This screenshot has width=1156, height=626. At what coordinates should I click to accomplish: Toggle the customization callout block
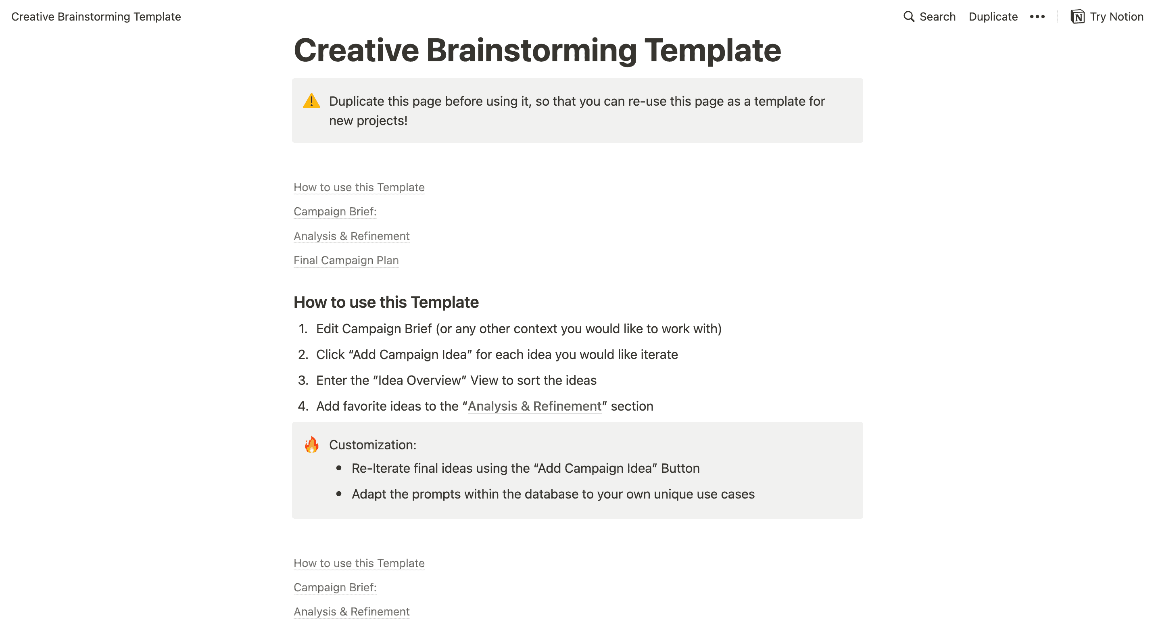(x=312, y=445)
